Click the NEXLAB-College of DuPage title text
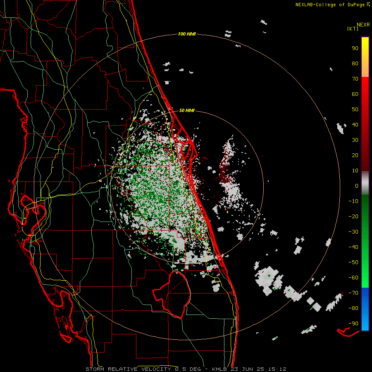 330,5
